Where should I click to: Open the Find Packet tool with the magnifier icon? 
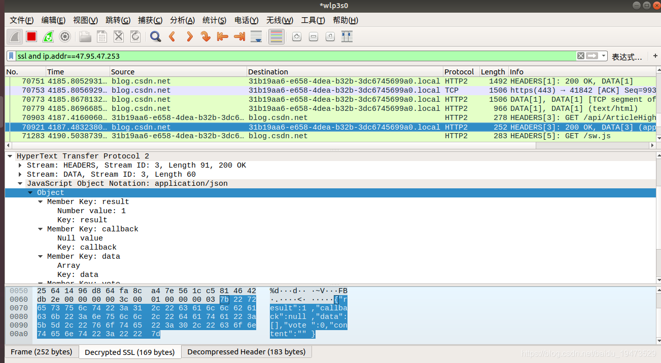(155, 36)
